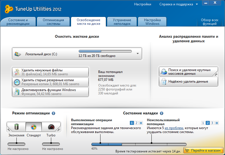Click the 330 мелодий text

108,93
